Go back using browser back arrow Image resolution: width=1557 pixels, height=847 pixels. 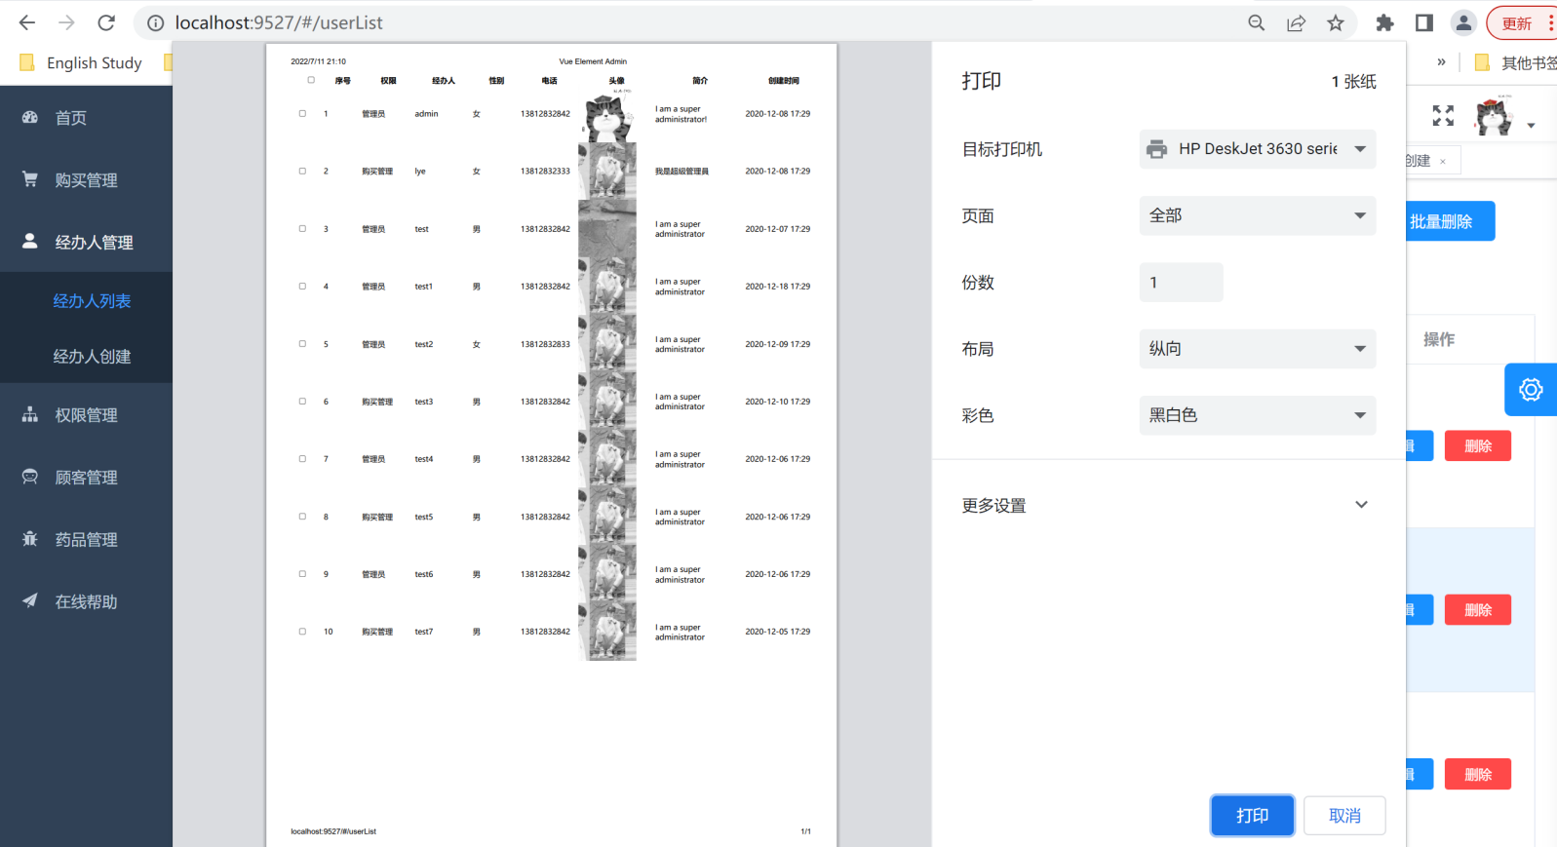tap(27, 22)
